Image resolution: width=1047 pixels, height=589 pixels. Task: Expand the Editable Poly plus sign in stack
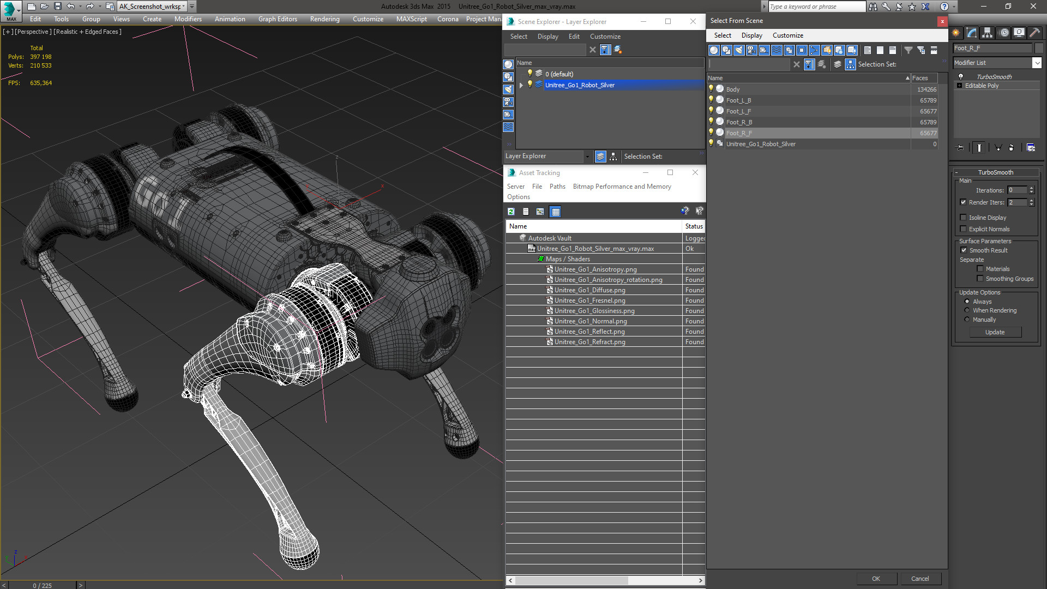click(x=959, y=86)
